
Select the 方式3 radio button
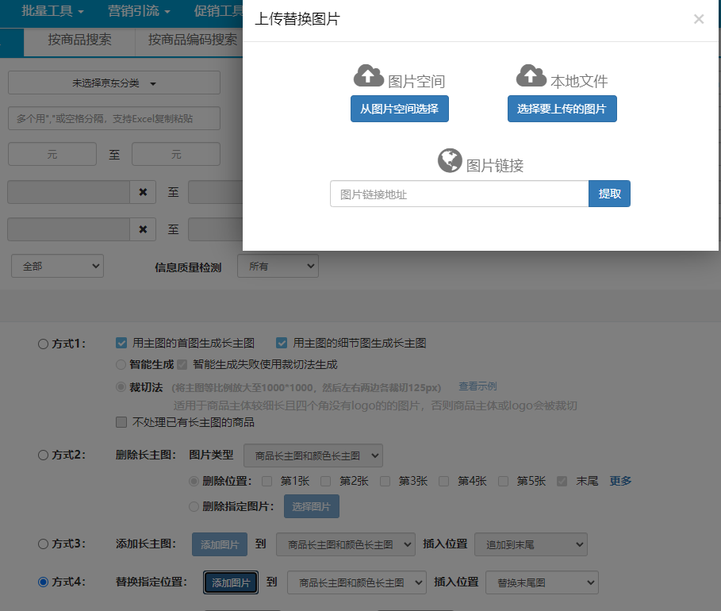[x=43, y=544]
